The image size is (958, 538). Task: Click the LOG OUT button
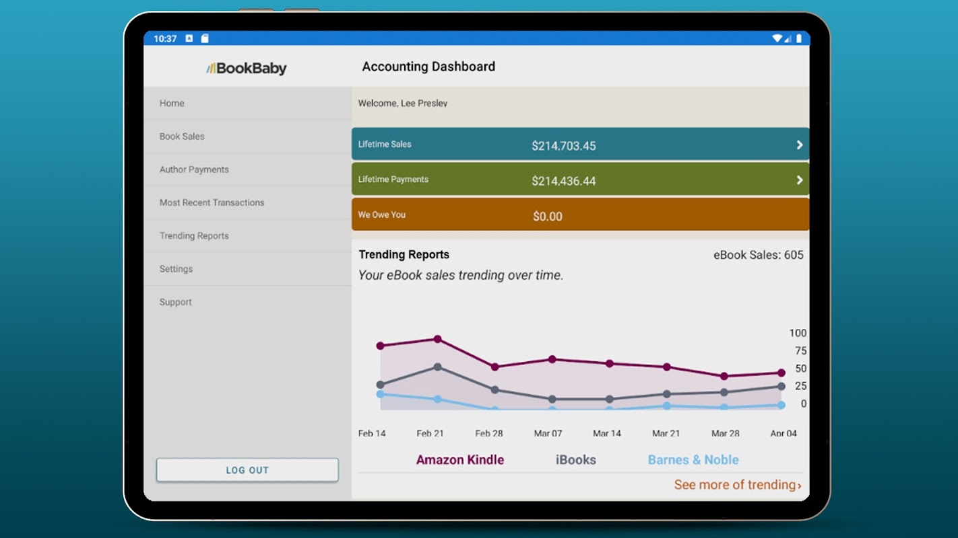(x=247, y=470)
